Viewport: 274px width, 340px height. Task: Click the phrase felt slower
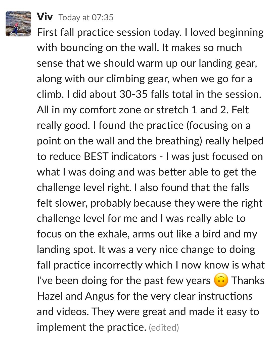62,203
